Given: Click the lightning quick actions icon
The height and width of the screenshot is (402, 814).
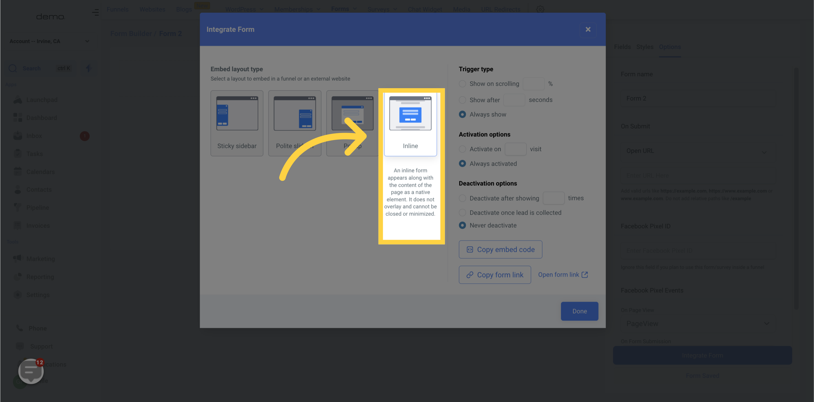Looking at the screenshot, I should point(88,68).
